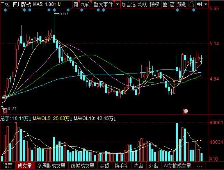Click the jump-to-end arrow icon
Viewport: 224px width, 170px height.
click(x=199, y=4)
